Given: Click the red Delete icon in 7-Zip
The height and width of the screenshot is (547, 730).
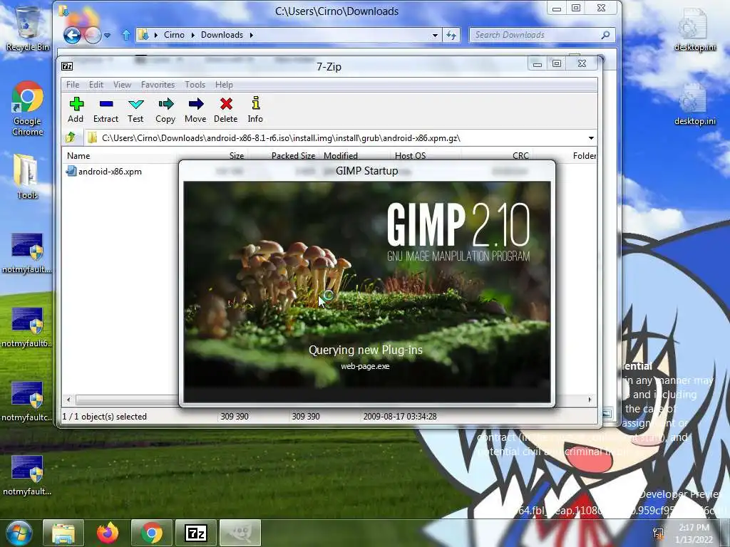Looking at the screenshot, I should 226,110.
